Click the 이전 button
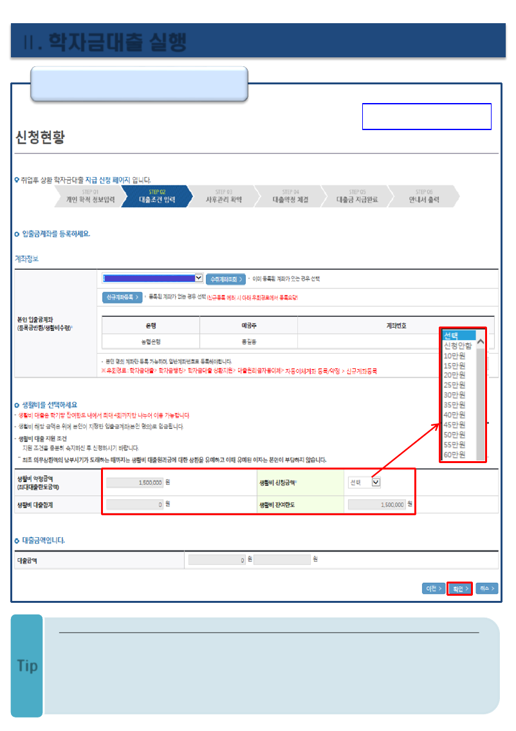 coord(433,588)
